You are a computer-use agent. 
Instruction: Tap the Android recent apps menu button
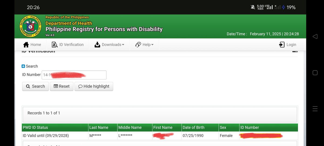(315, 109)
